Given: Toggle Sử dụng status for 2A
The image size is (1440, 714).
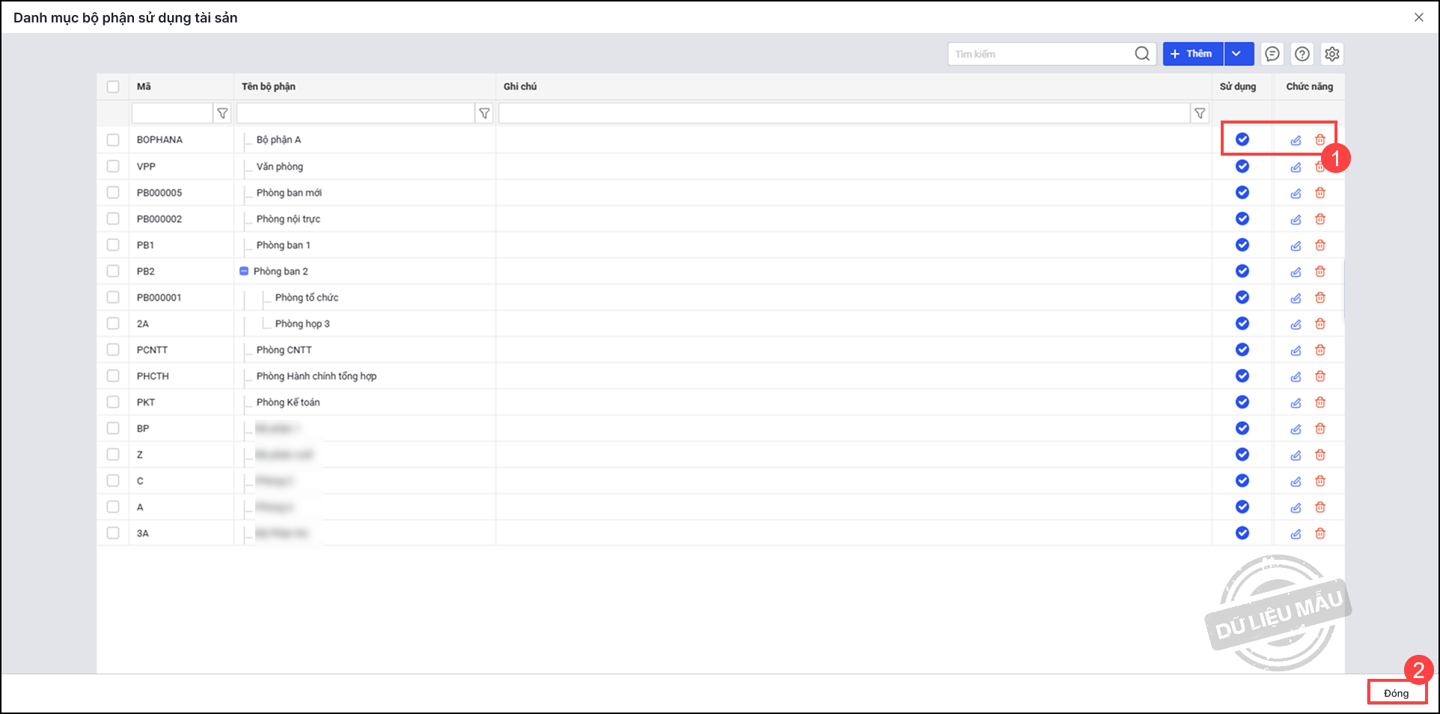Looking at the screenshot, I should tap(1242, 323).
